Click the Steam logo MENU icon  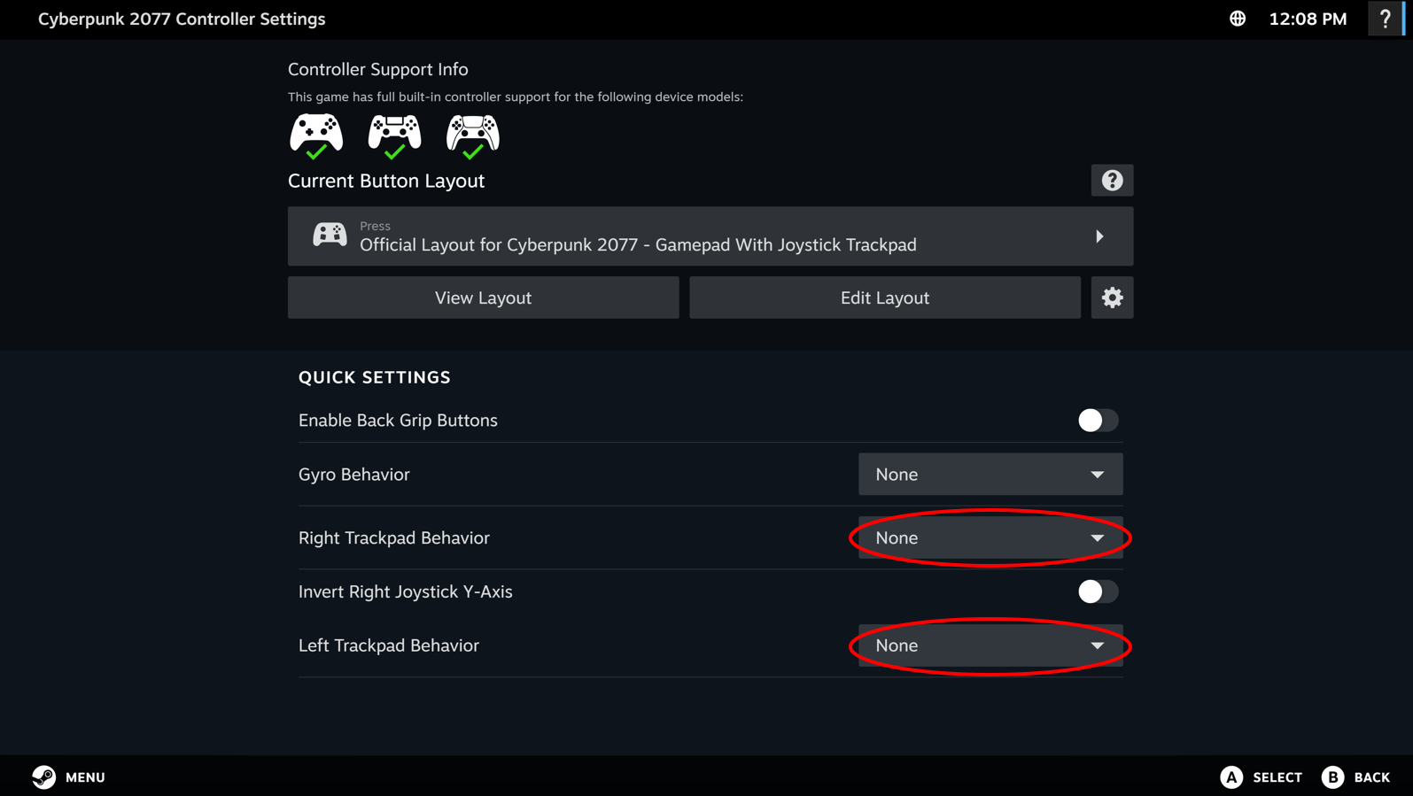coord(43,777)
